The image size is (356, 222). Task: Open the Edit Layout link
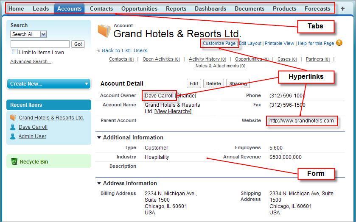(250, 43)
